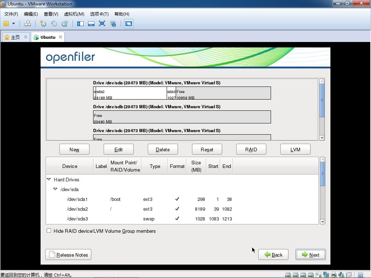Click up arrow of drive diagram scrollbar

coord(322,81)
